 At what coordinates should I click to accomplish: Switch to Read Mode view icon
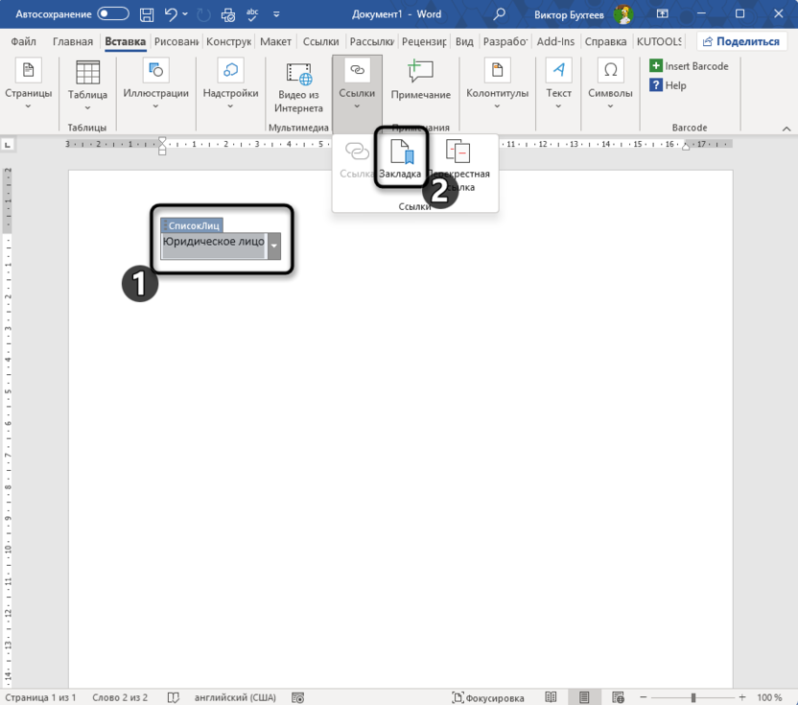[x=552, y=697]
